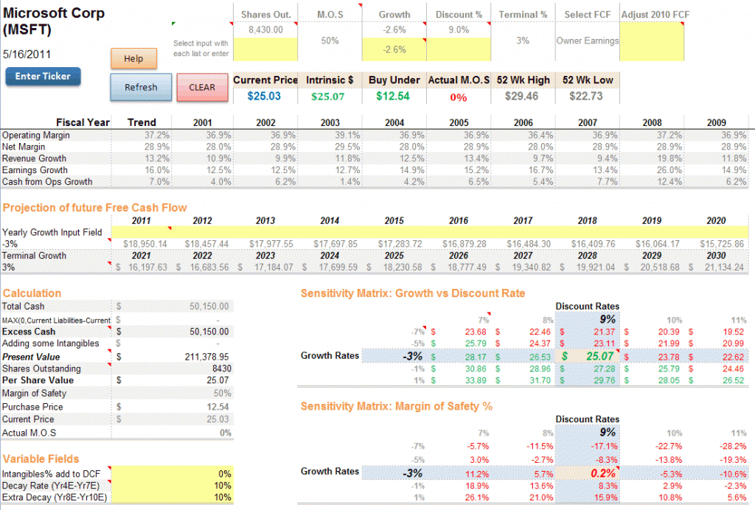Click the 33.89 cell in the sensitivity matrix
The height and width of the screenshot is (510, 755).
pyautogui.click(x=476, y=380)
